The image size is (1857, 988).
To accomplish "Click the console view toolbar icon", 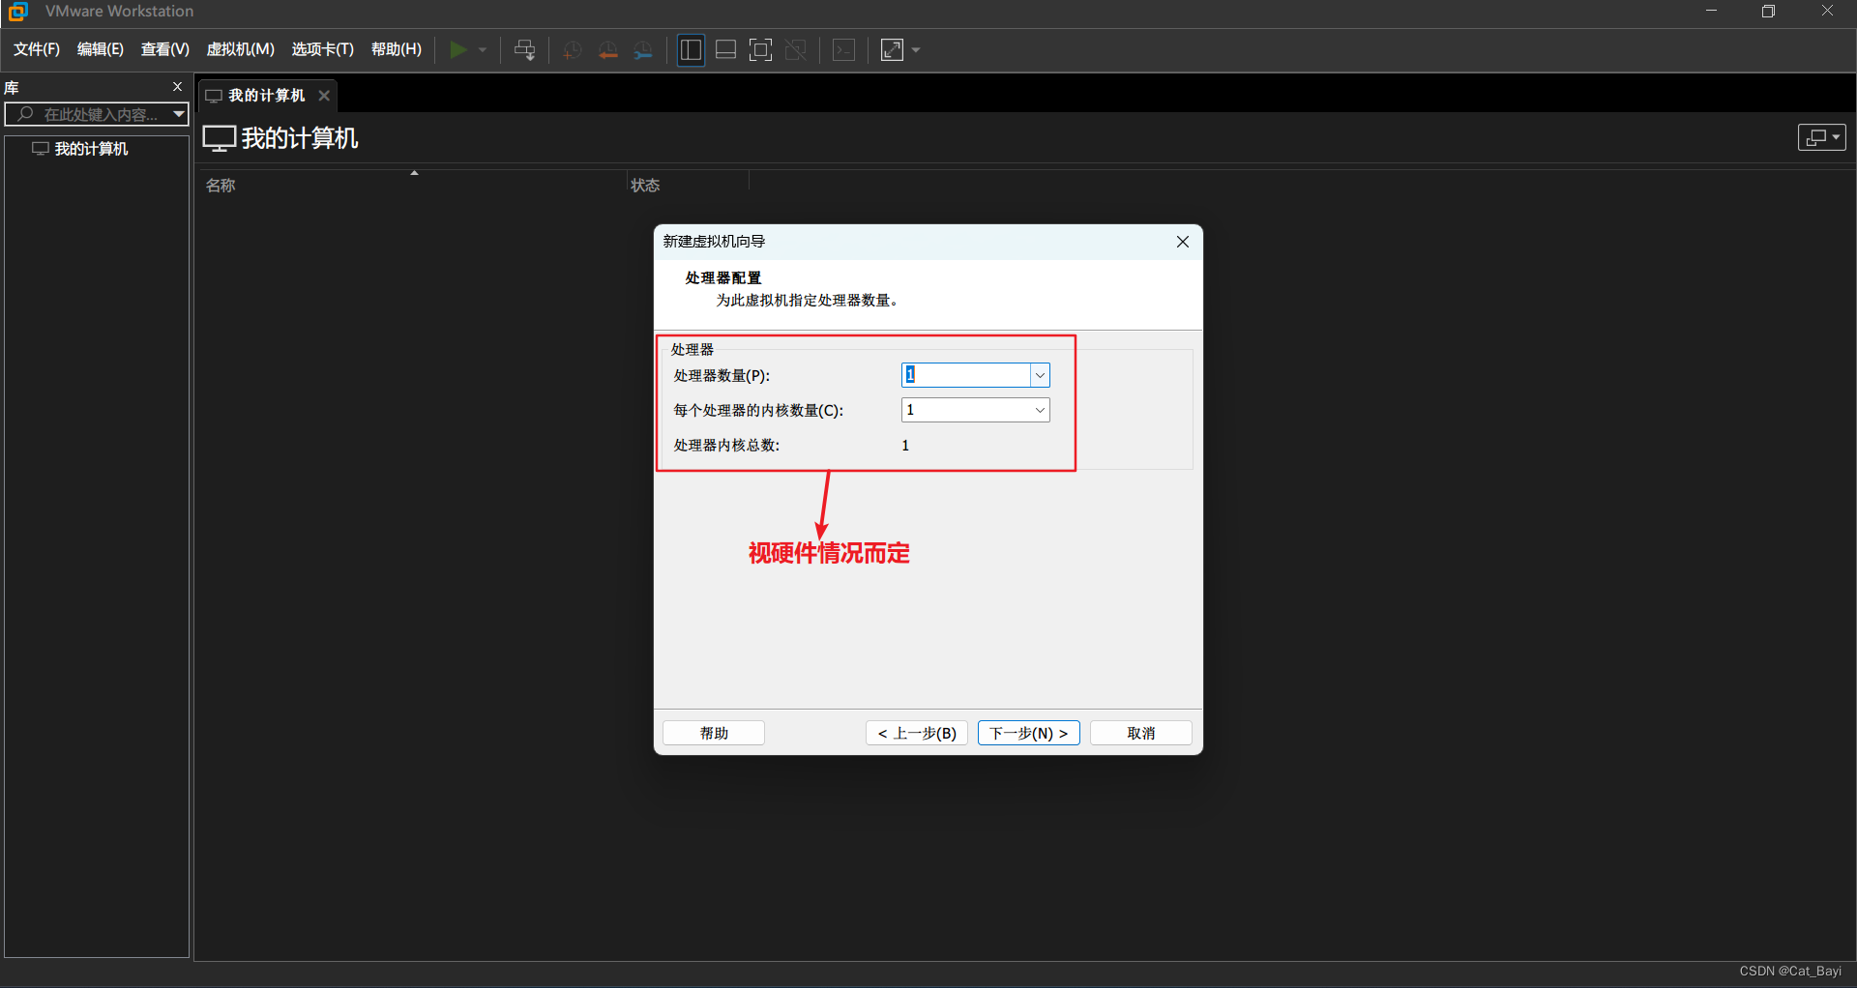I will 844,49.
